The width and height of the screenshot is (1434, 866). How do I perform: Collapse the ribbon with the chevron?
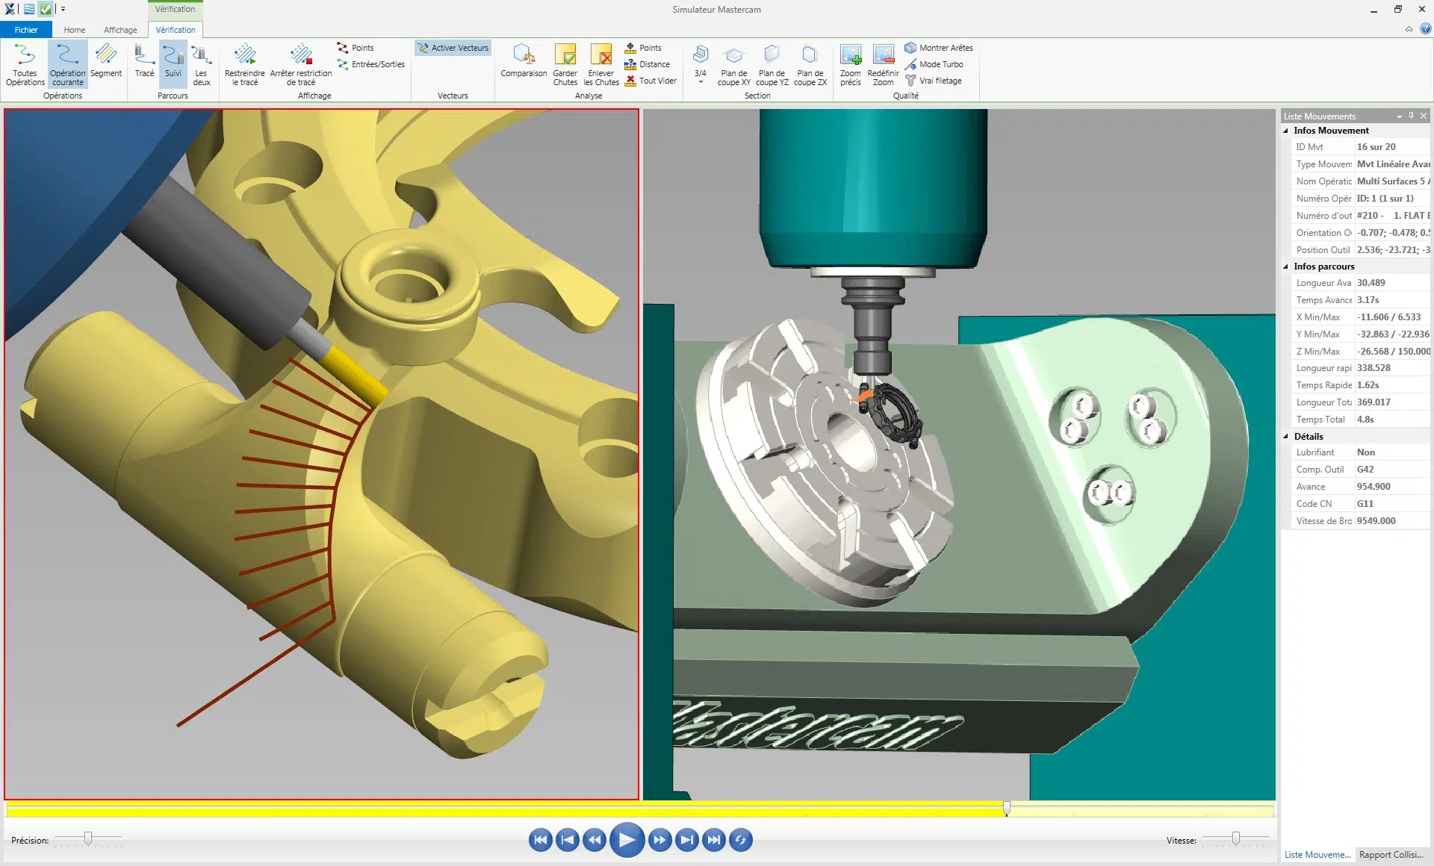click(x=1409, y=29)
